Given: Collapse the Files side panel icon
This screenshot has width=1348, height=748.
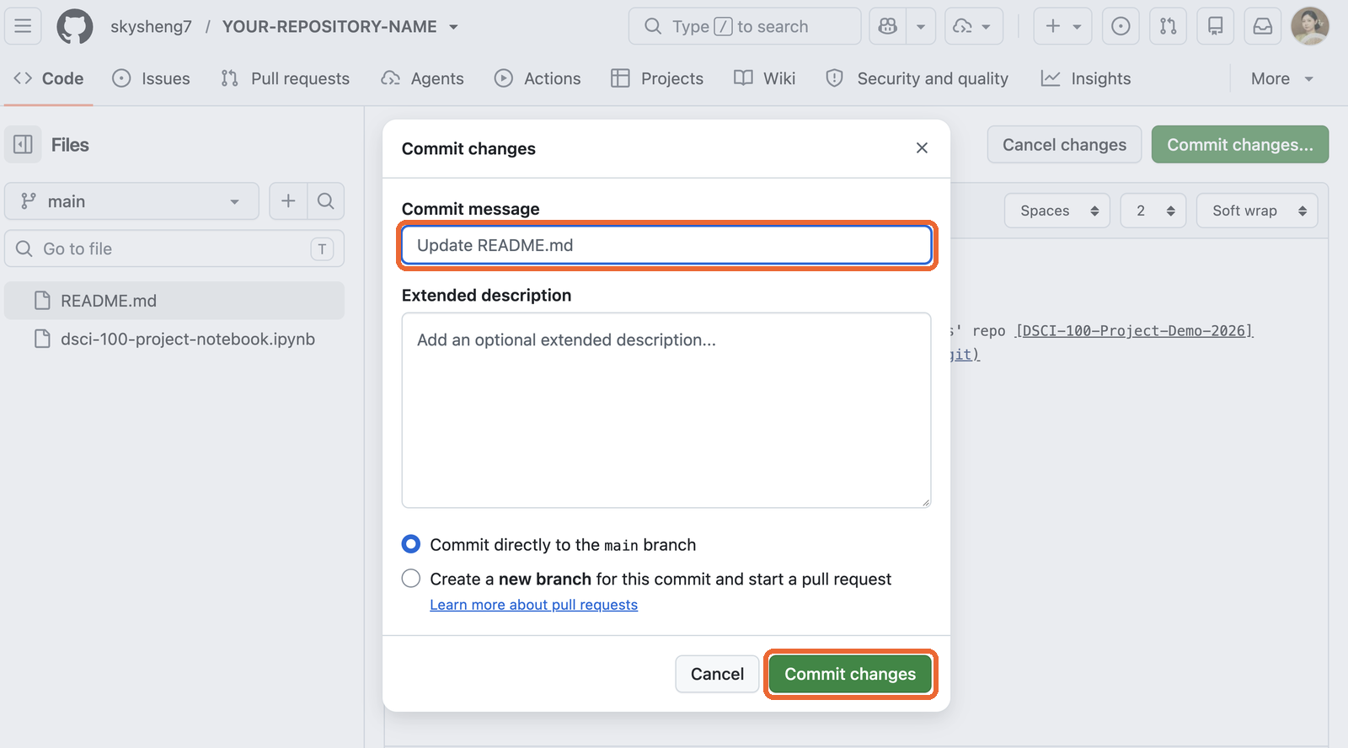Looking at the screenshot, I should tap(23, 145).
